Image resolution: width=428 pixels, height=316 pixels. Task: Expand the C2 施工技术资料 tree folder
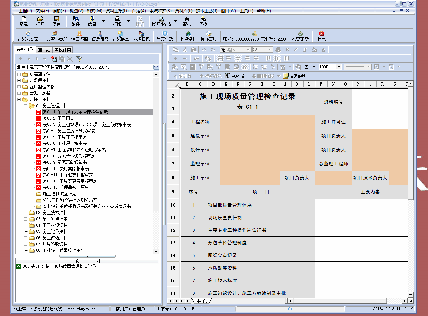pyautogui.click(x=26, y=213)
